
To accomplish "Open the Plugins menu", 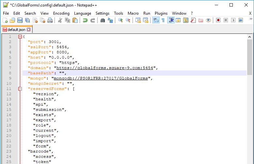I will pyautogui.click(x=161, y=13).
